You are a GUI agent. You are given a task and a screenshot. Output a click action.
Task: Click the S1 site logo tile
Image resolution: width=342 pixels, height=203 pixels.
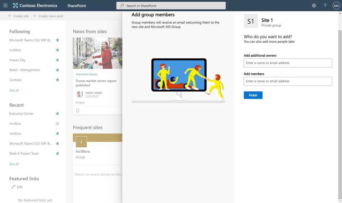click(x=251, y=21)
